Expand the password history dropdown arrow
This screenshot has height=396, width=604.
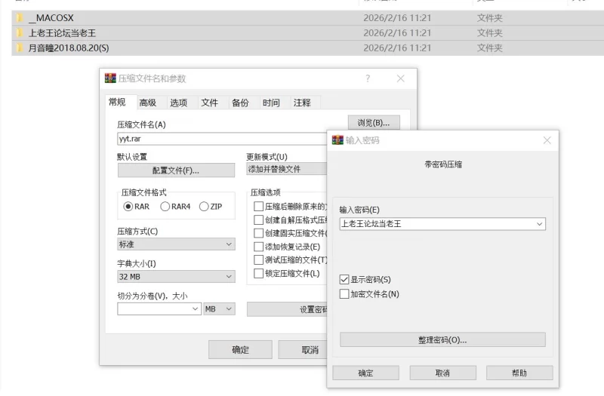click(539, 224)
